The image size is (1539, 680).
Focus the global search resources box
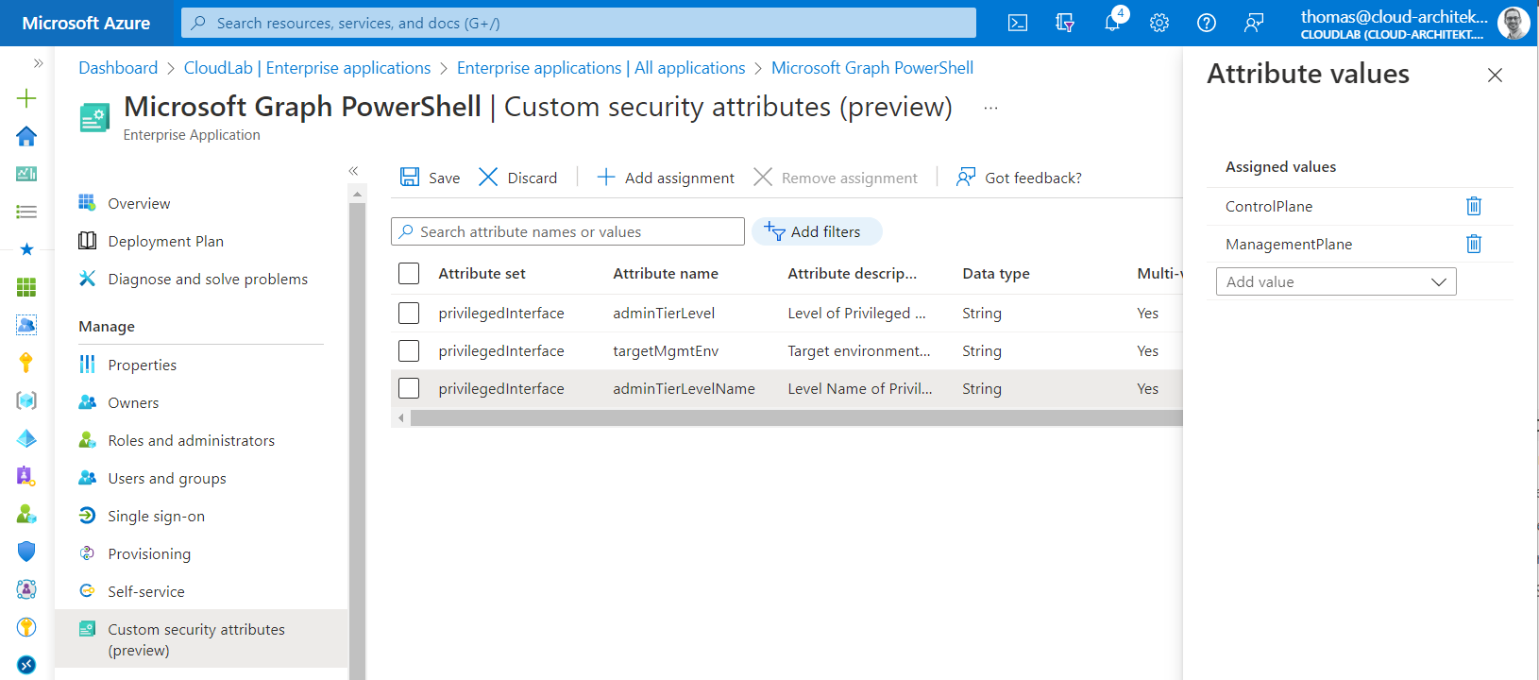(578, 23)
